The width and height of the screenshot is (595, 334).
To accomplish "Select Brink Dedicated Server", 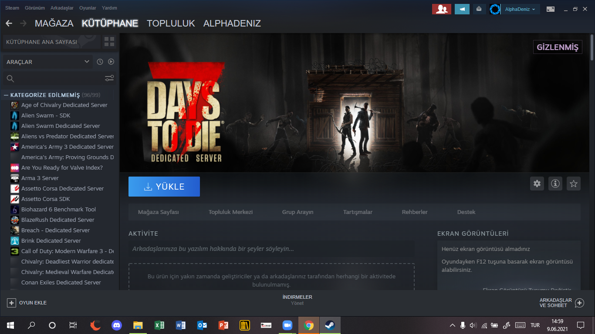I will pos(51,240).
